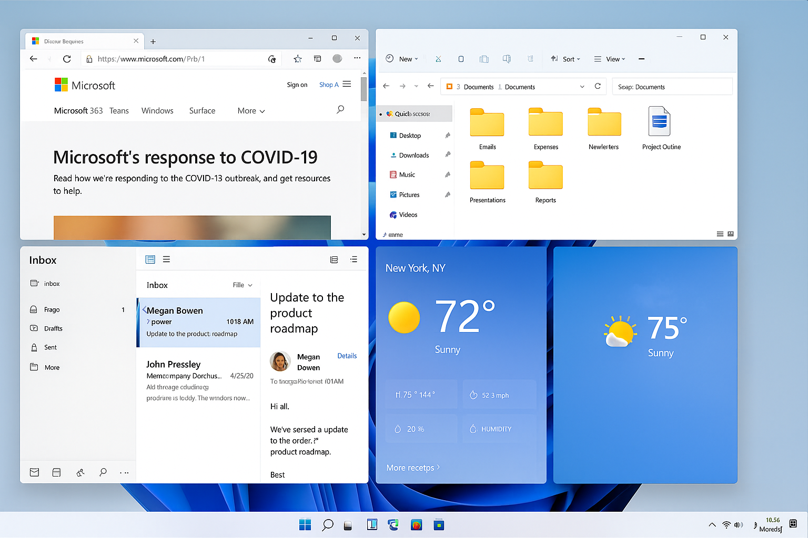Open the Megan Bowen email
This screenshot has width=808, height=538.
pyautogui.click(x=199, y=323)
